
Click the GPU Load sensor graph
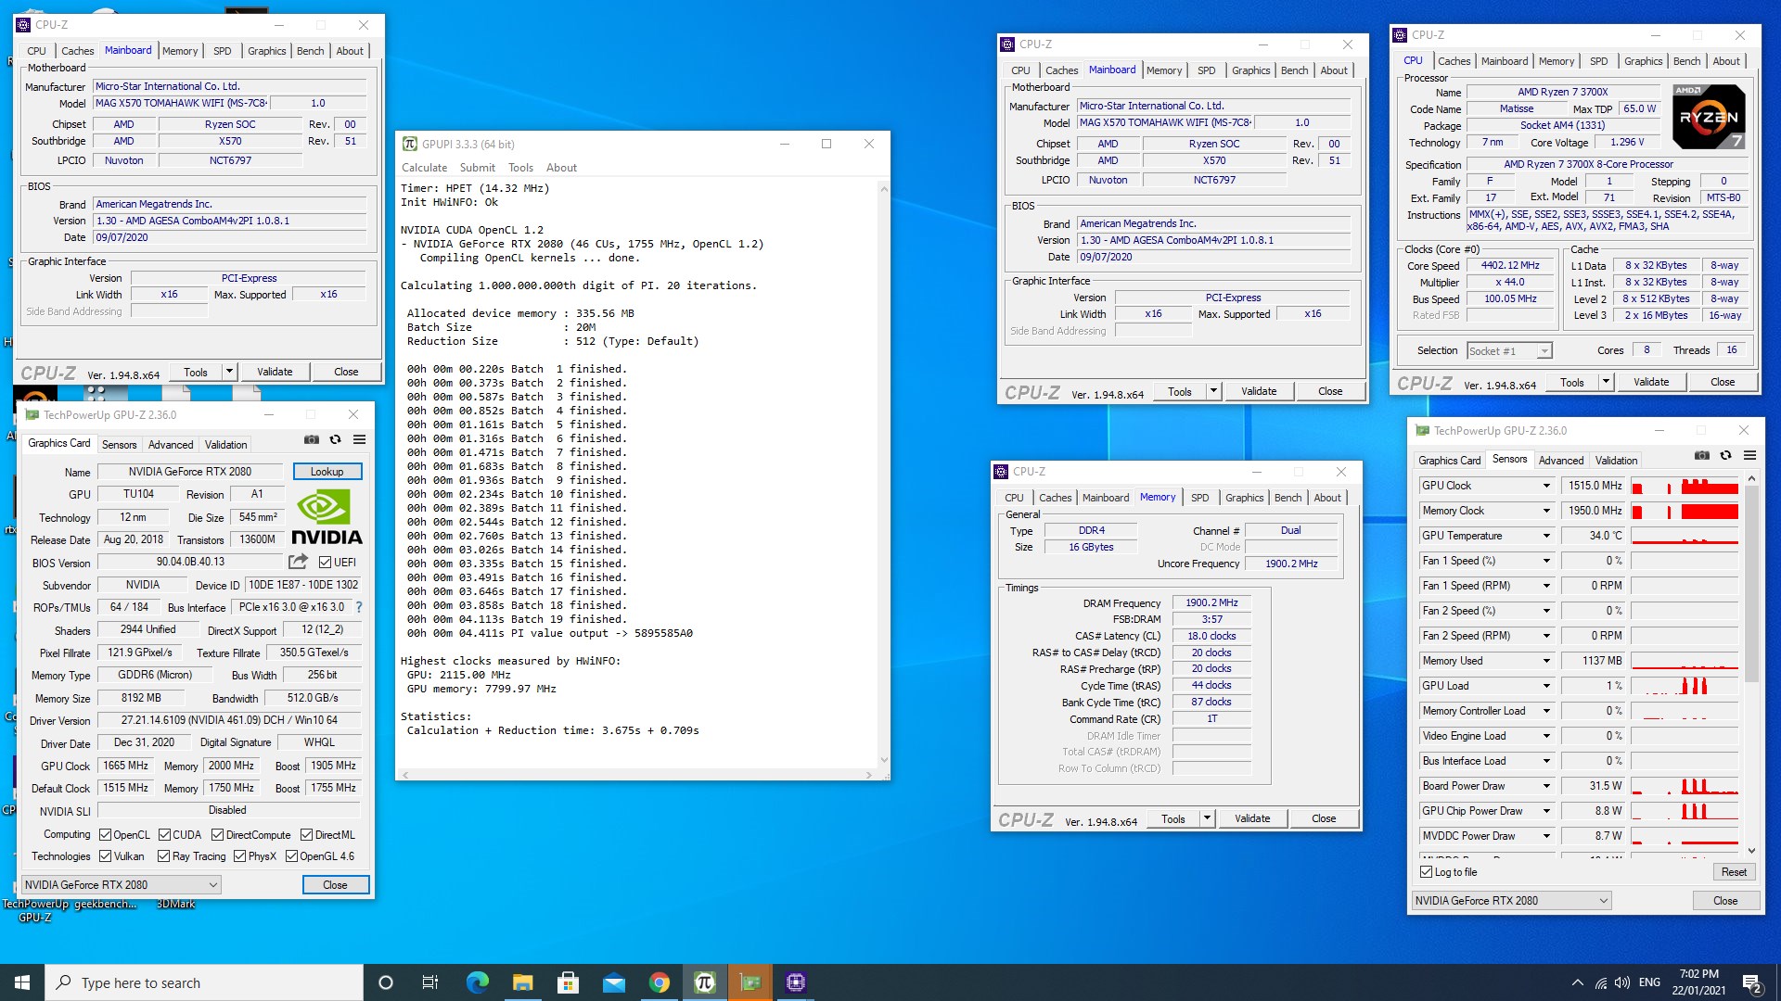[1685, 686]
